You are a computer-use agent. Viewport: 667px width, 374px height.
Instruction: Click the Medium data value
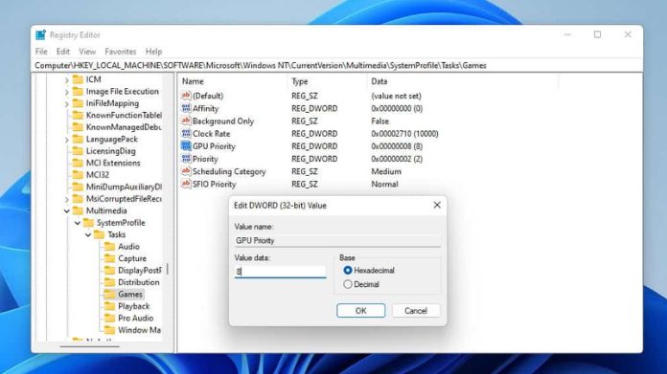coord(386,171)
